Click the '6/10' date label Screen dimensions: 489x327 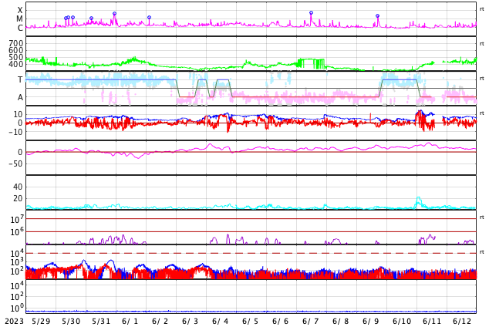(x=402, y=321)
